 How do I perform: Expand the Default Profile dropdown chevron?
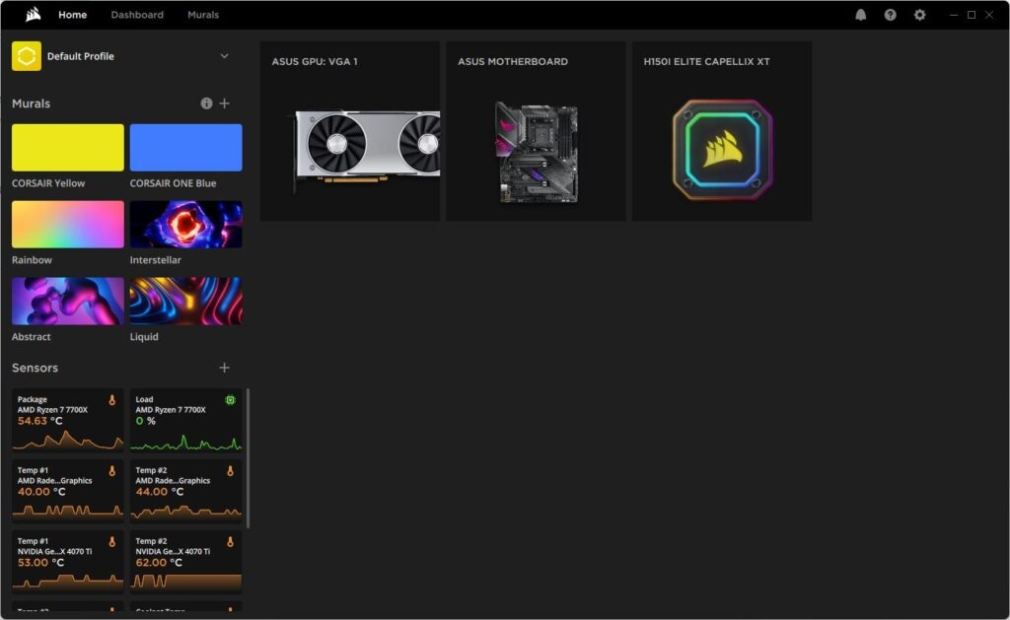click(224, 56)
